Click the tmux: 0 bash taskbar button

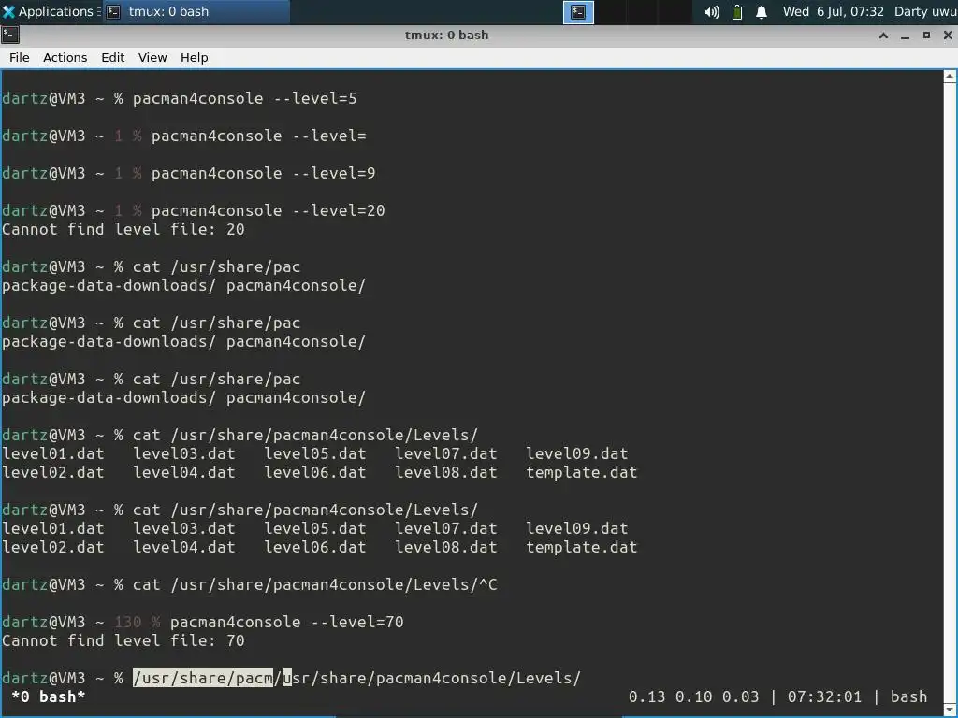[x=196, y=11]
